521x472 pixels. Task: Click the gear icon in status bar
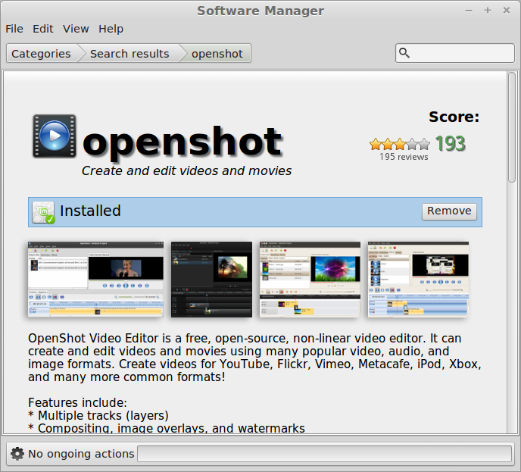(17, 454)
